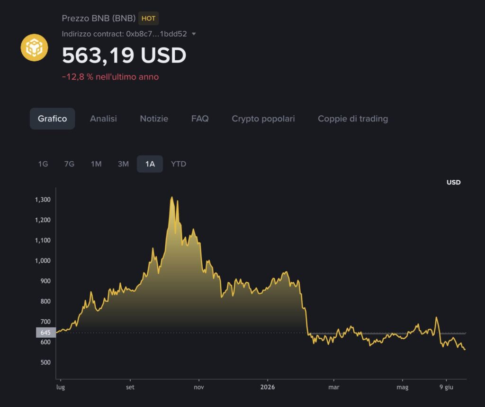Set chart range to 1G
This screenshot has height=407, width=485.
pyautogui.click(x=43, y=164)
